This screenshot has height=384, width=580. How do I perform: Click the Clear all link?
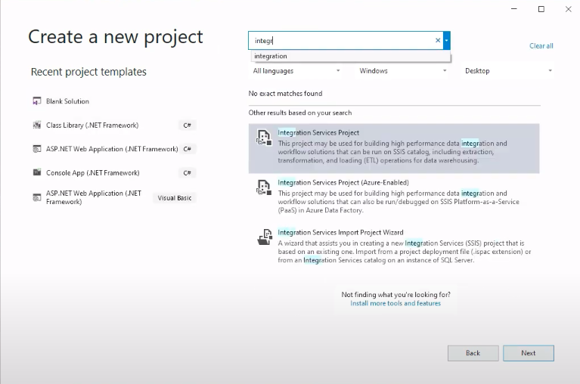click(541, 46)
